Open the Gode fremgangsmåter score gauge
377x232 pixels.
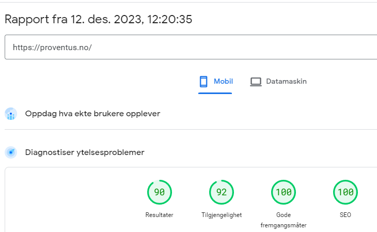coord(284,193)
